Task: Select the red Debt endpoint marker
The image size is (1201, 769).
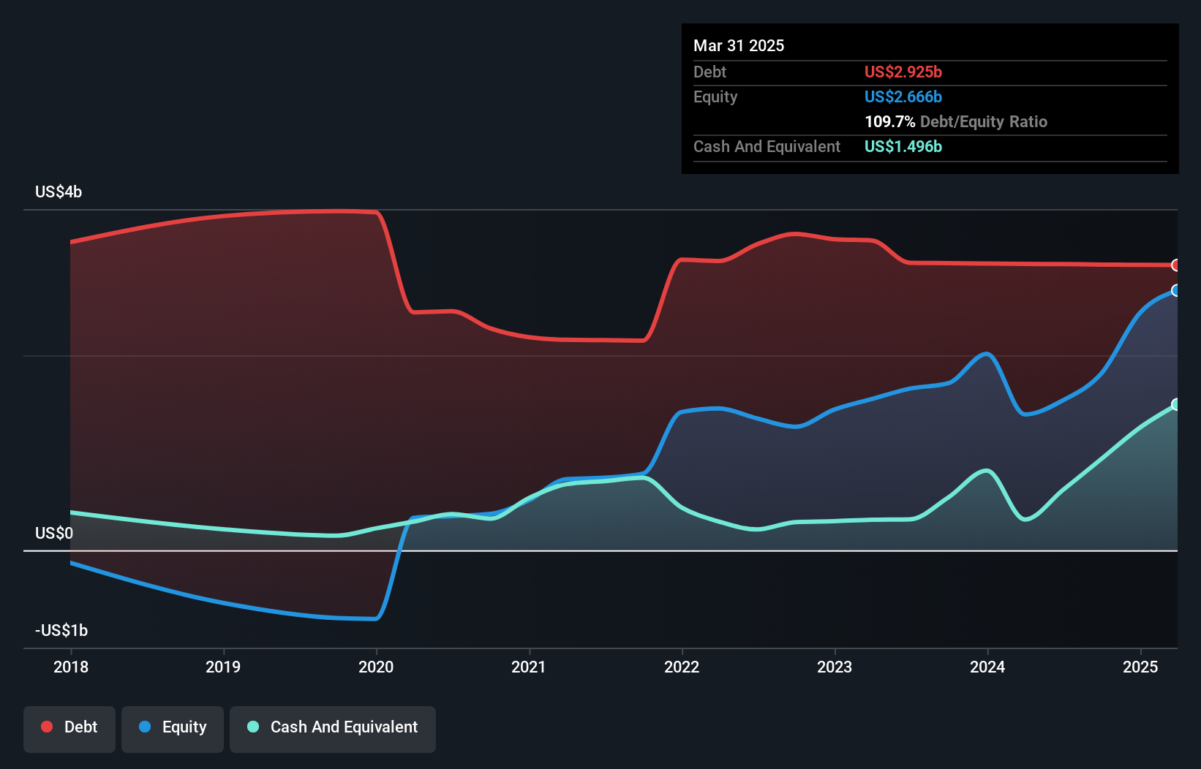Action: pos(1176,265)
